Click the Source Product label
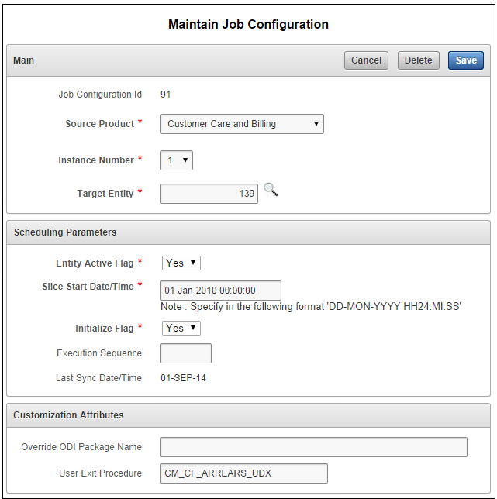This screenshot has height=499, width=497. click(100, 124)
